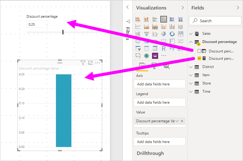
Task: Switch to the Format paint roller tab
Action: (x=154, y=66)
